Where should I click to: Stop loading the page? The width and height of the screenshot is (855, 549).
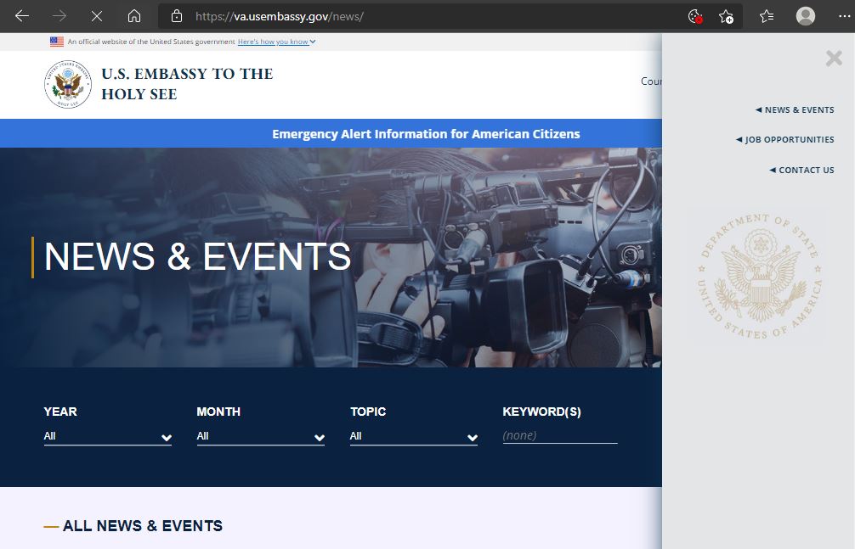click(97, 16)
